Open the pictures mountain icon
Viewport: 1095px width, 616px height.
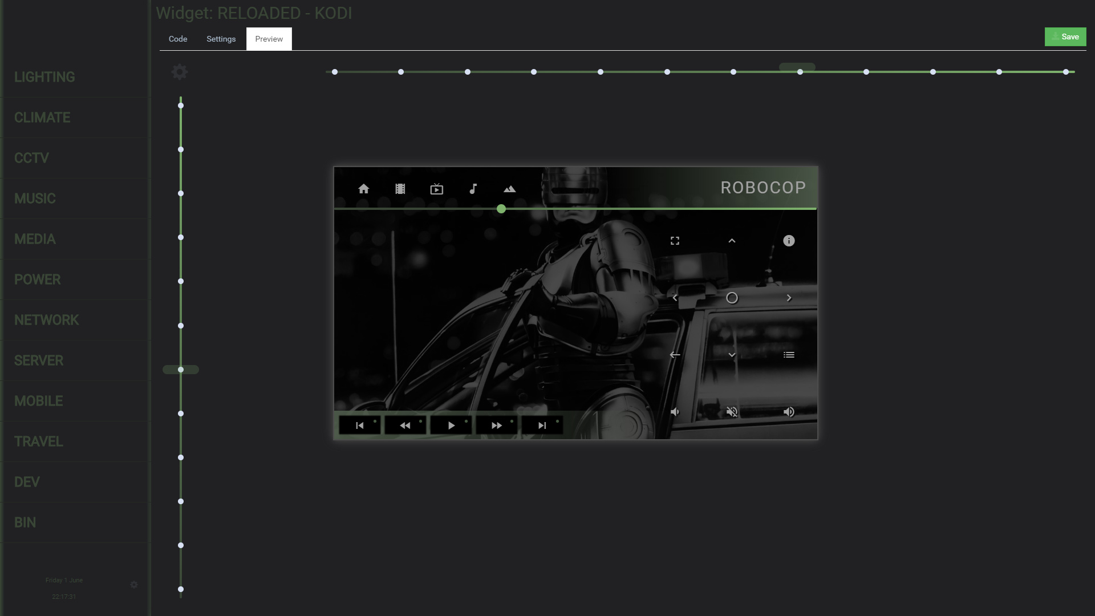pos(509,189)
